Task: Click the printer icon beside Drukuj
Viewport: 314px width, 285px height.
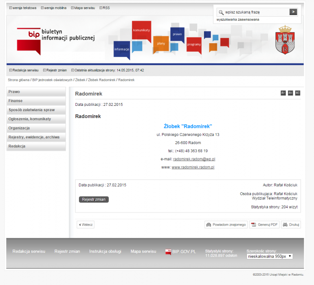Action: click(x=285, y=225)
